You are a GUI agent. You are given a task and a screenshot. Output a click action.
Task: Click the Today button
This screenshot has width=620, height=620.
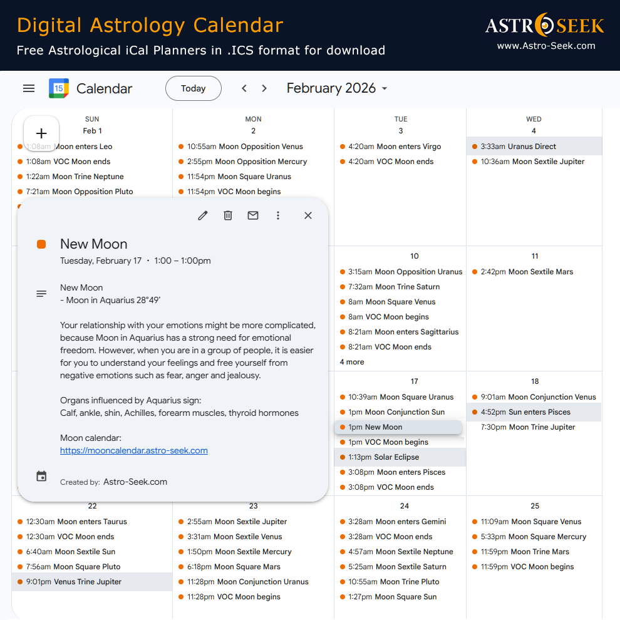[193, 88]
